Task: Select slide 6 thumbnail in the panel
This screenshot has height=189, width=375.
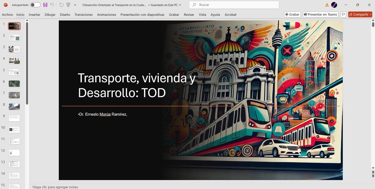Action: coord(14,83)
